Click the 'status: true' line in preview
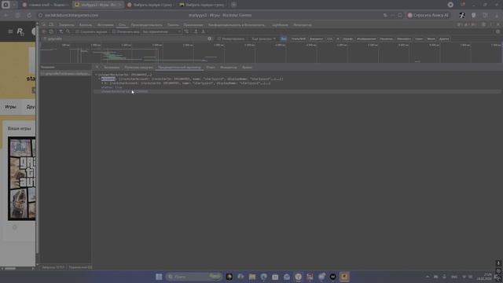The width and height of the screenshot is (503, 283). click(x=112, y=87)
